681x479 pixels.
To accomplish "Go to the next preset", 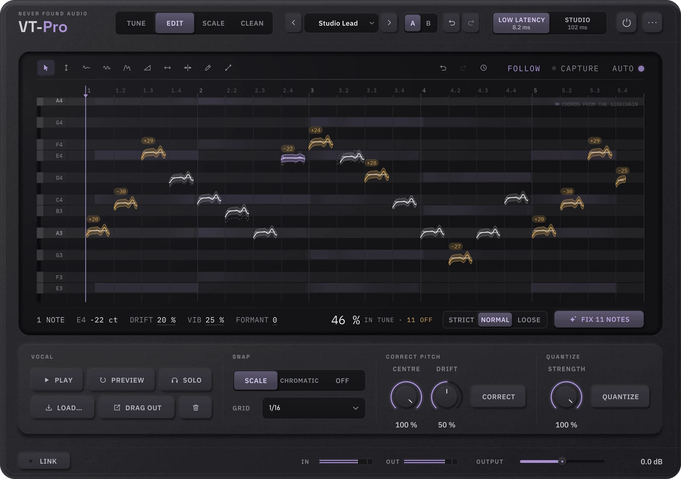I will tap(389, 23).
